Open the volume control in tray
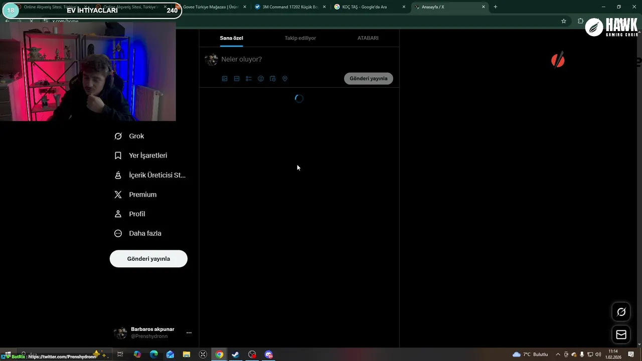Screen dimensions: 642x361 coord(598,354)
